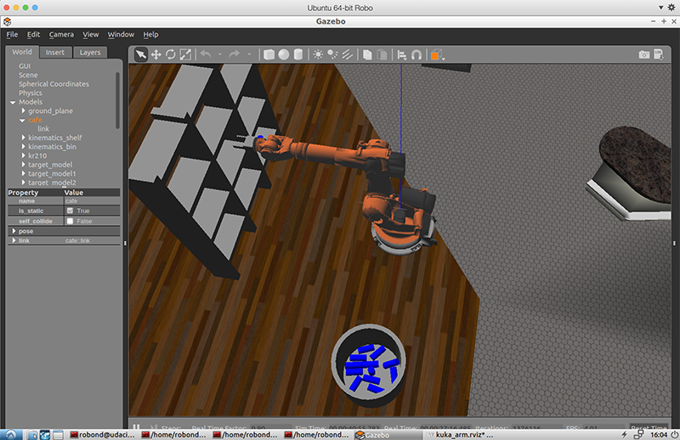This screenshot has height=440, width=680.
Task: Click the Value column header
Action: click(92, 193)
